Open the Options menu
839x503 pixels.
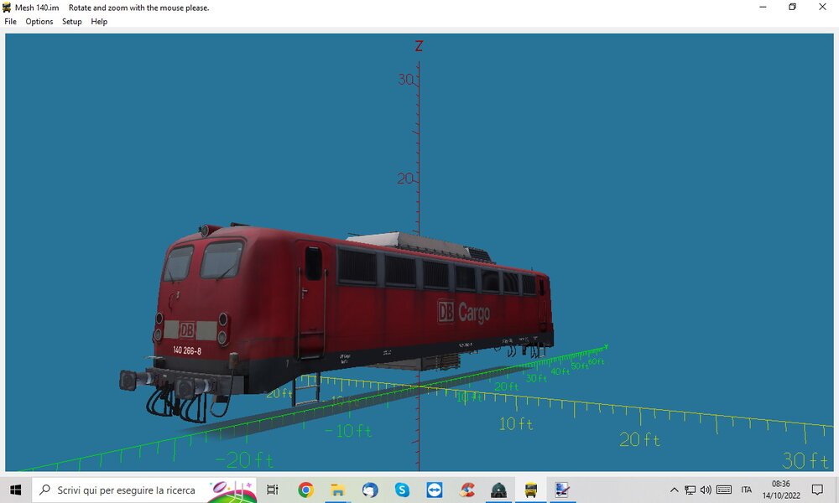click(x=39, y=22)
